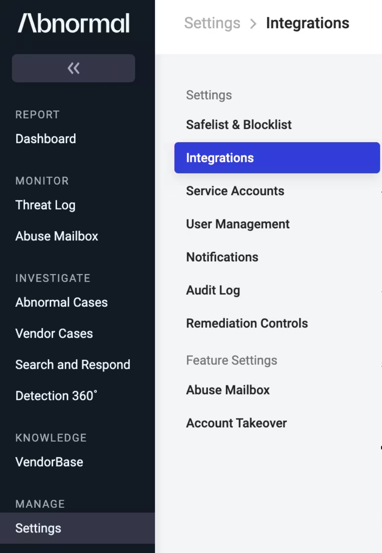Select Settings in the Manage section
The height and width of the screenshot is (553, 382).
(38, 528)
